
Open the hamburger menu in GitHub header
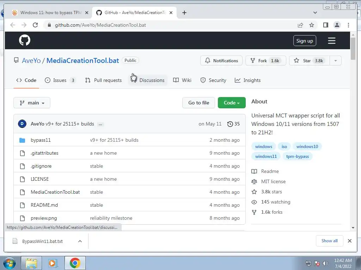click(331, 41)
